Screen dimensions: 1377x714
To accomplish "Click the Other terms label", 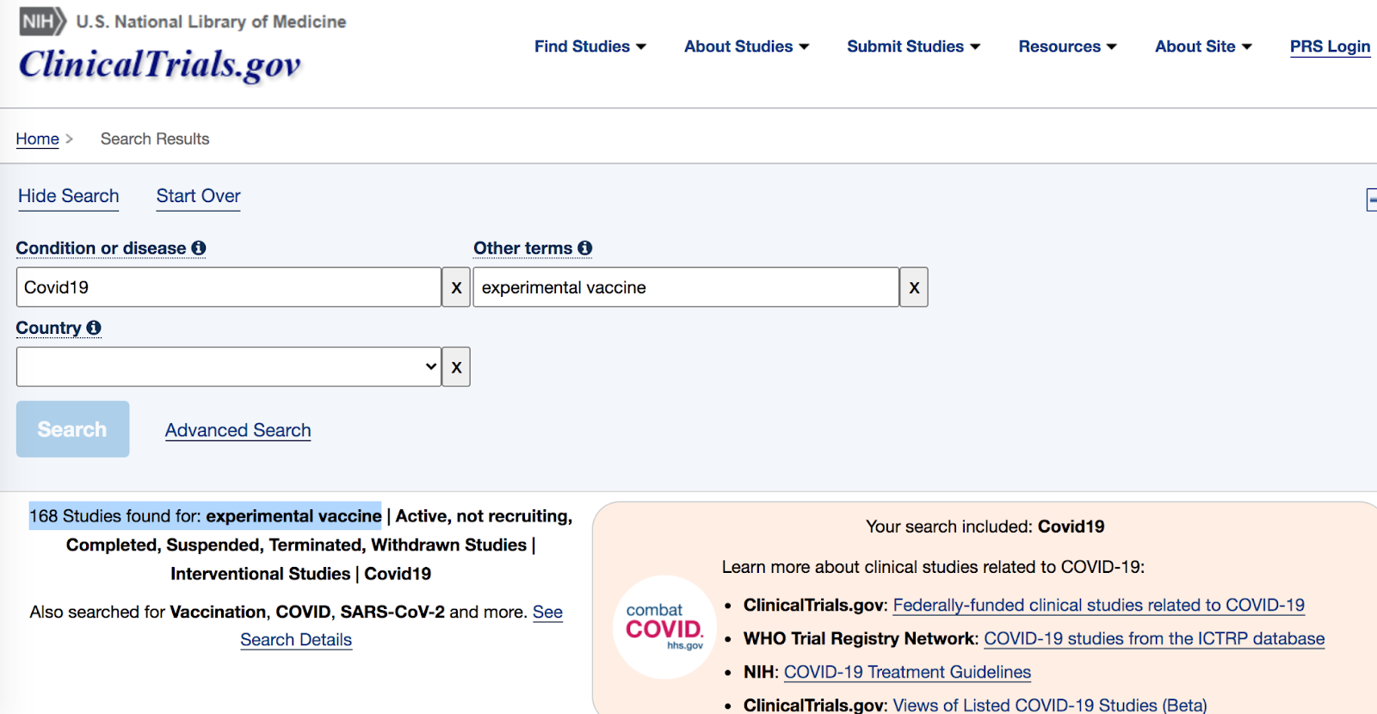I will pos(522,248).
